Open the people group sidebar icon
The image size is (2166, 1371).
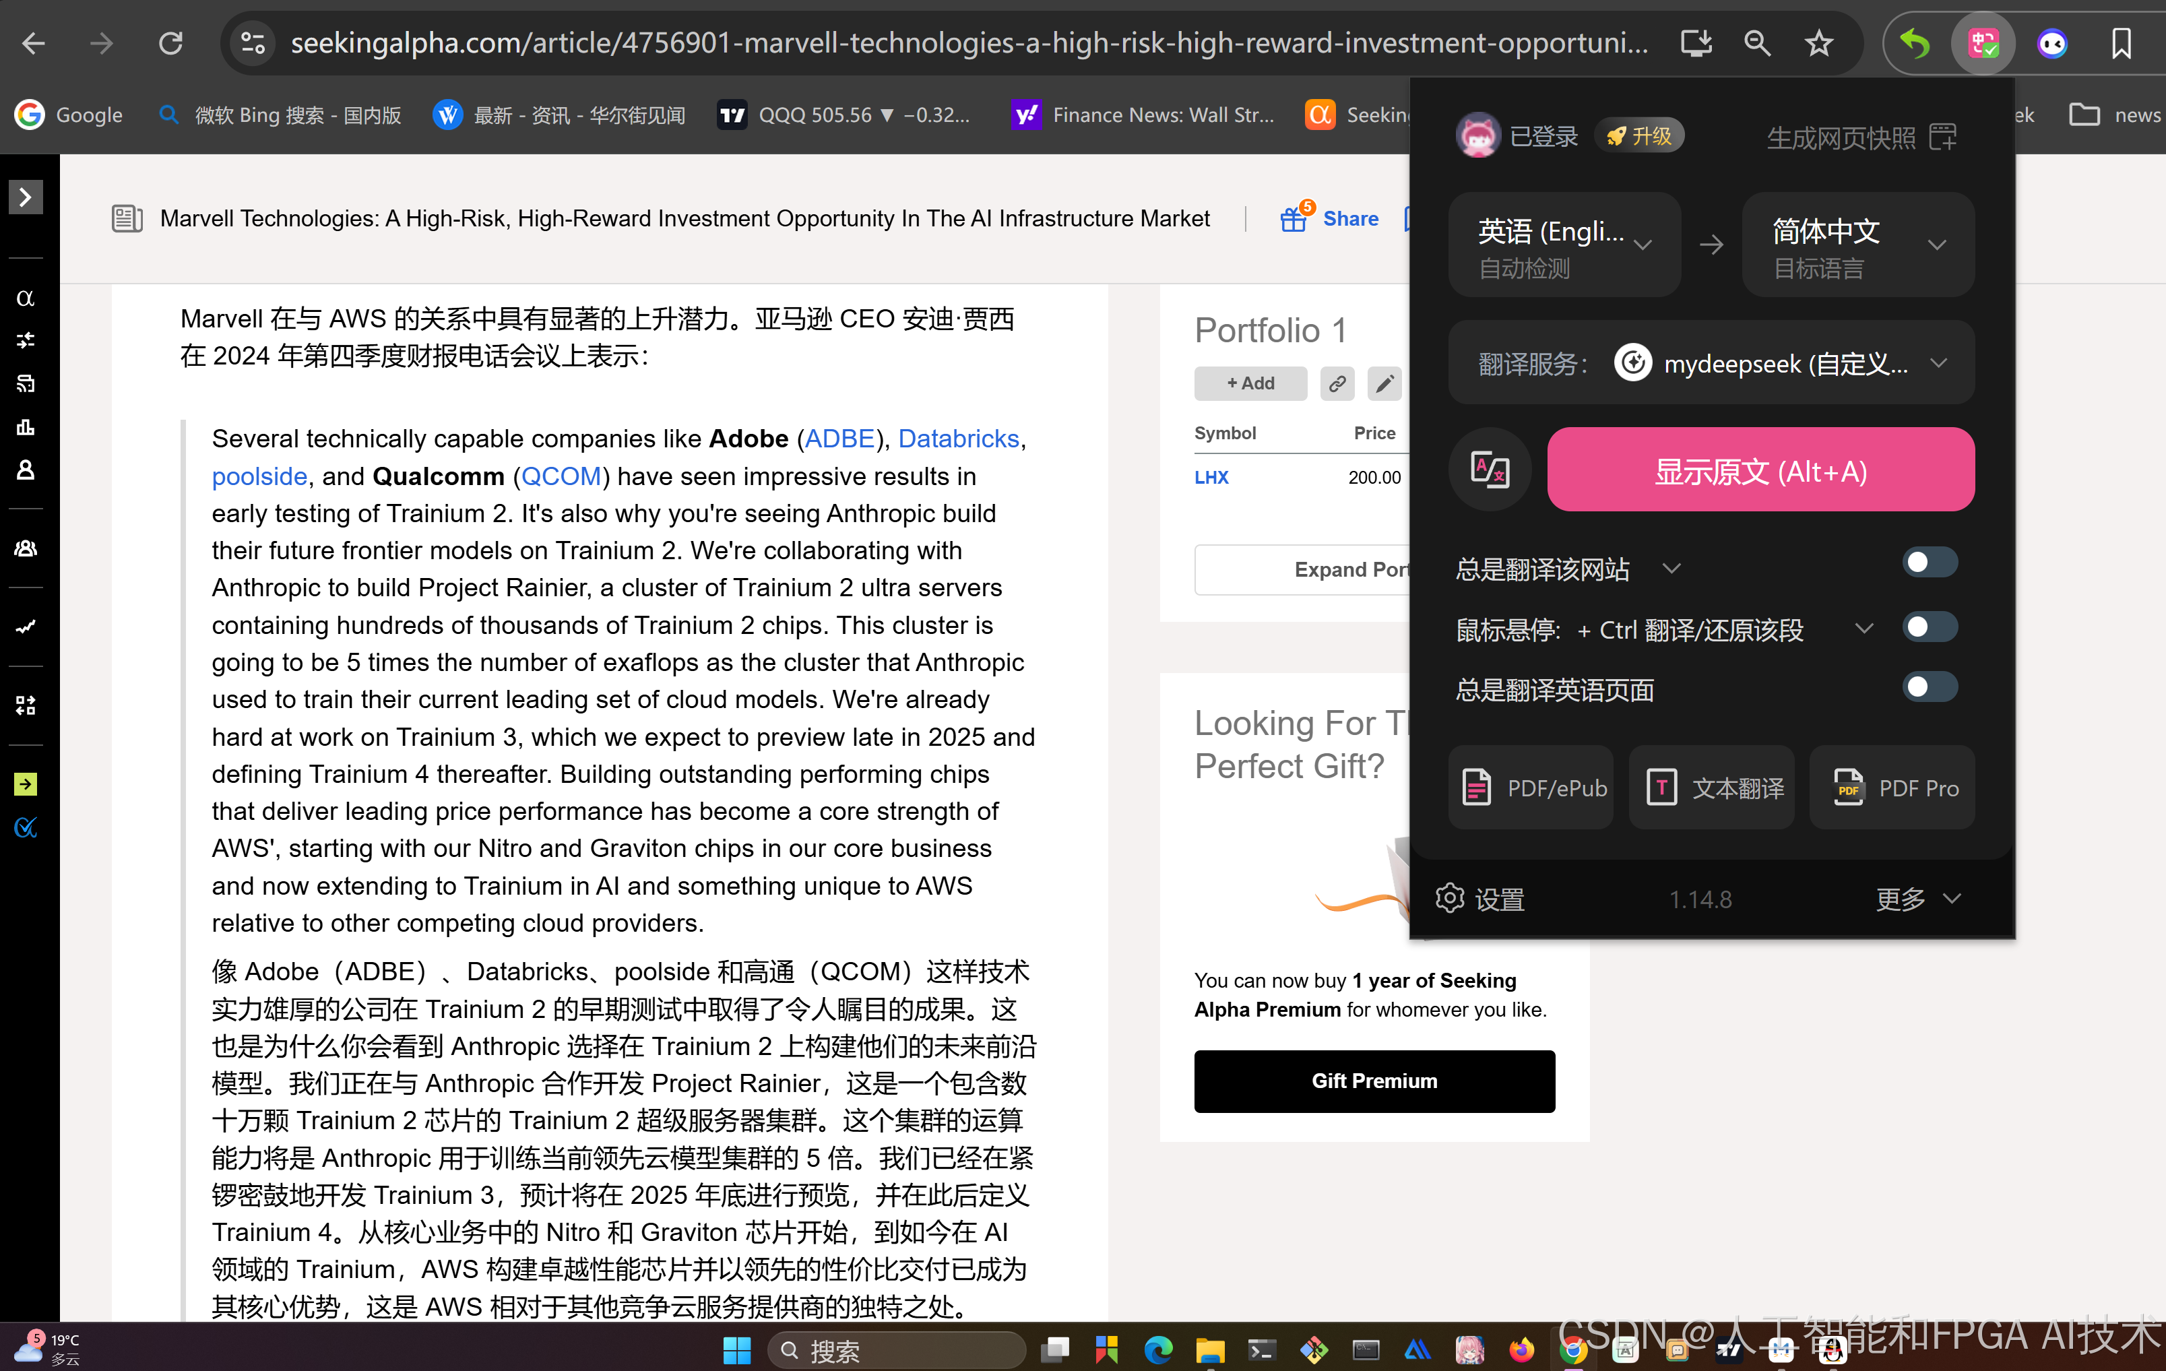pyautogui.click(x=25, y=548)
